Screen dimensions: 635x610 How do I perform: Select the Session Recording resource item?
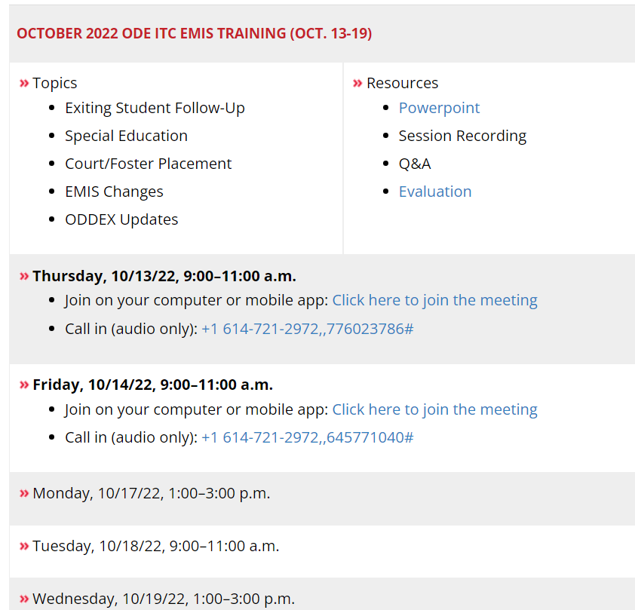(462, 136)
